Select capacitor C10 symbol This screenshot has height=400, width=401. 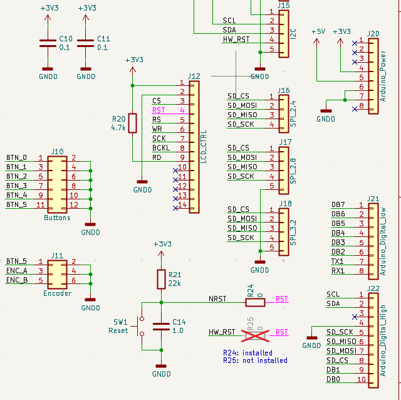[48, 43]
